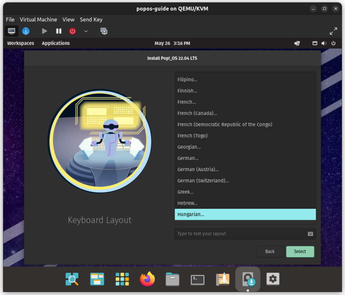Screen dimensions: 345x295
Task: Close the popos-guide QEMU/KVM window
Action: pos(336,8)
